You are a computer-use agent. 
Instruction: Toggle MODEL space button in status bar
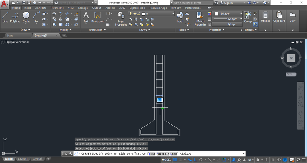tap(166, 160)
